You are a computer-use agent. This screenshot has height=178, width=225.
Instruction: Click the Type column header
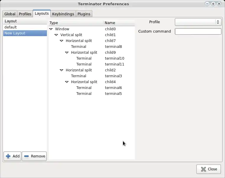[76, 23]
